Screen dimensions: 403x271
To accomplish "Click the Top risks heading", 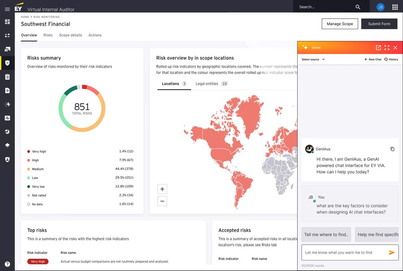I will [x=37, y=230].
